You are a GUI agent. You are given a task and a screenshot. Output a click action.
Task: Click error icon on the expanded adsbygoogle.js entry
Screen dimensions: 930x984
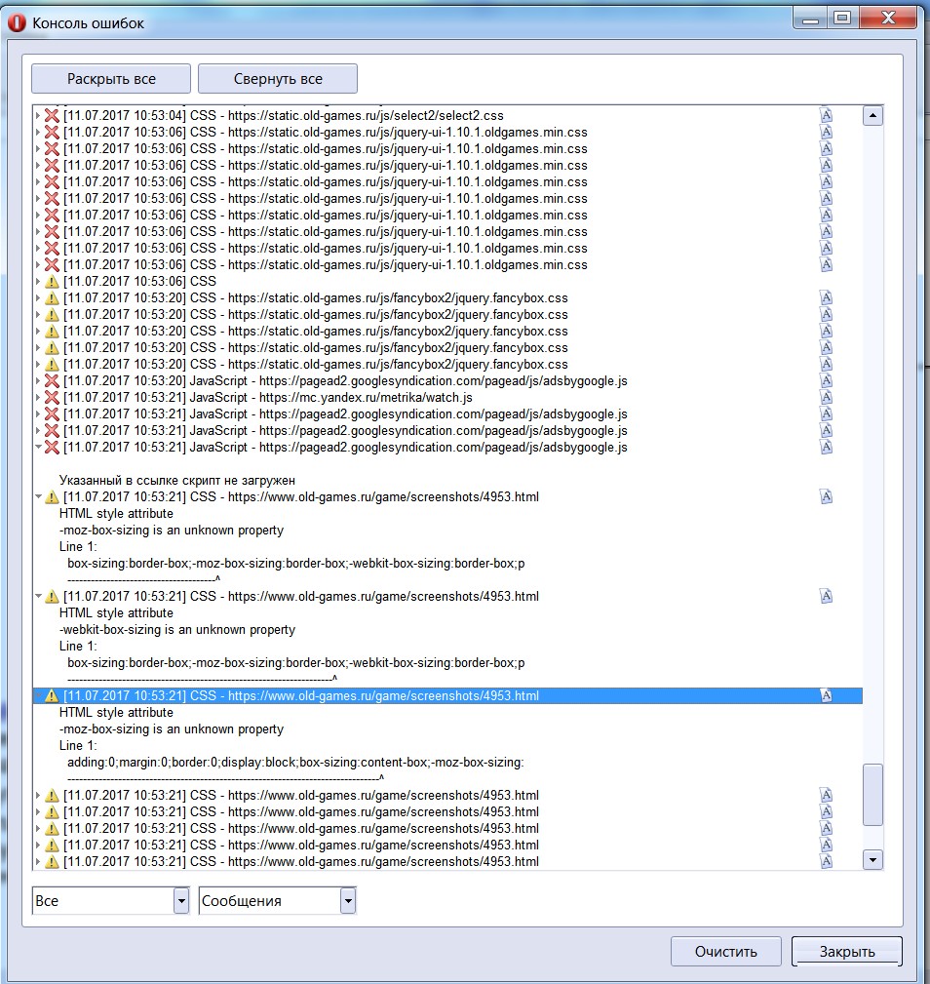pos(52,448)
